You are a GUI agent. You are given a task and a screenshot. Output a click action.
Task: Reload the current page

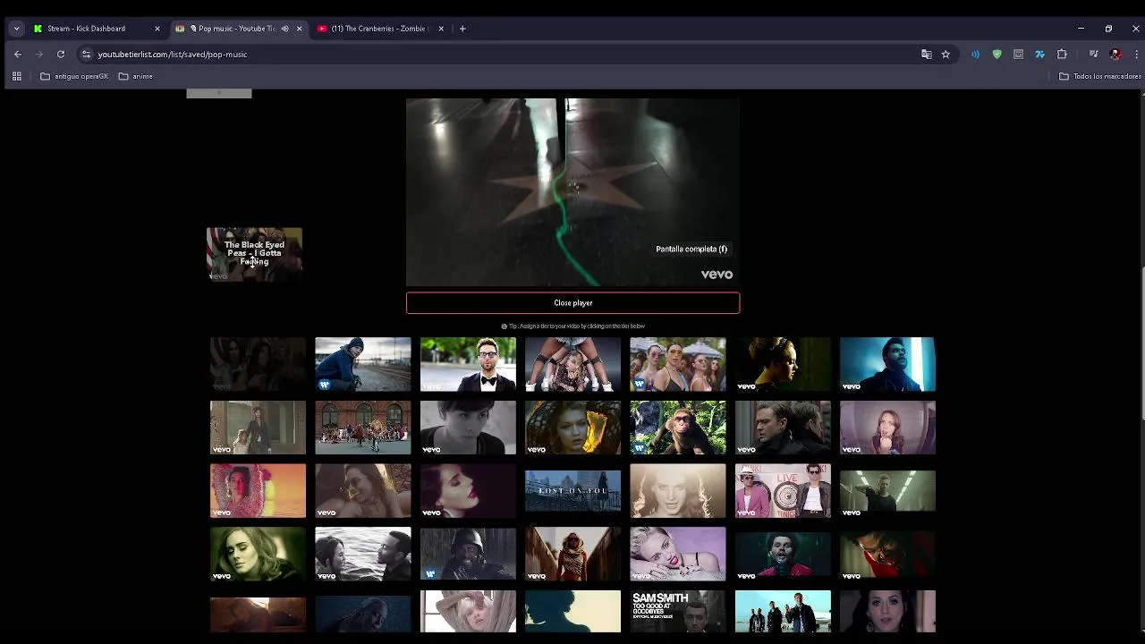(x=61, y=54)
